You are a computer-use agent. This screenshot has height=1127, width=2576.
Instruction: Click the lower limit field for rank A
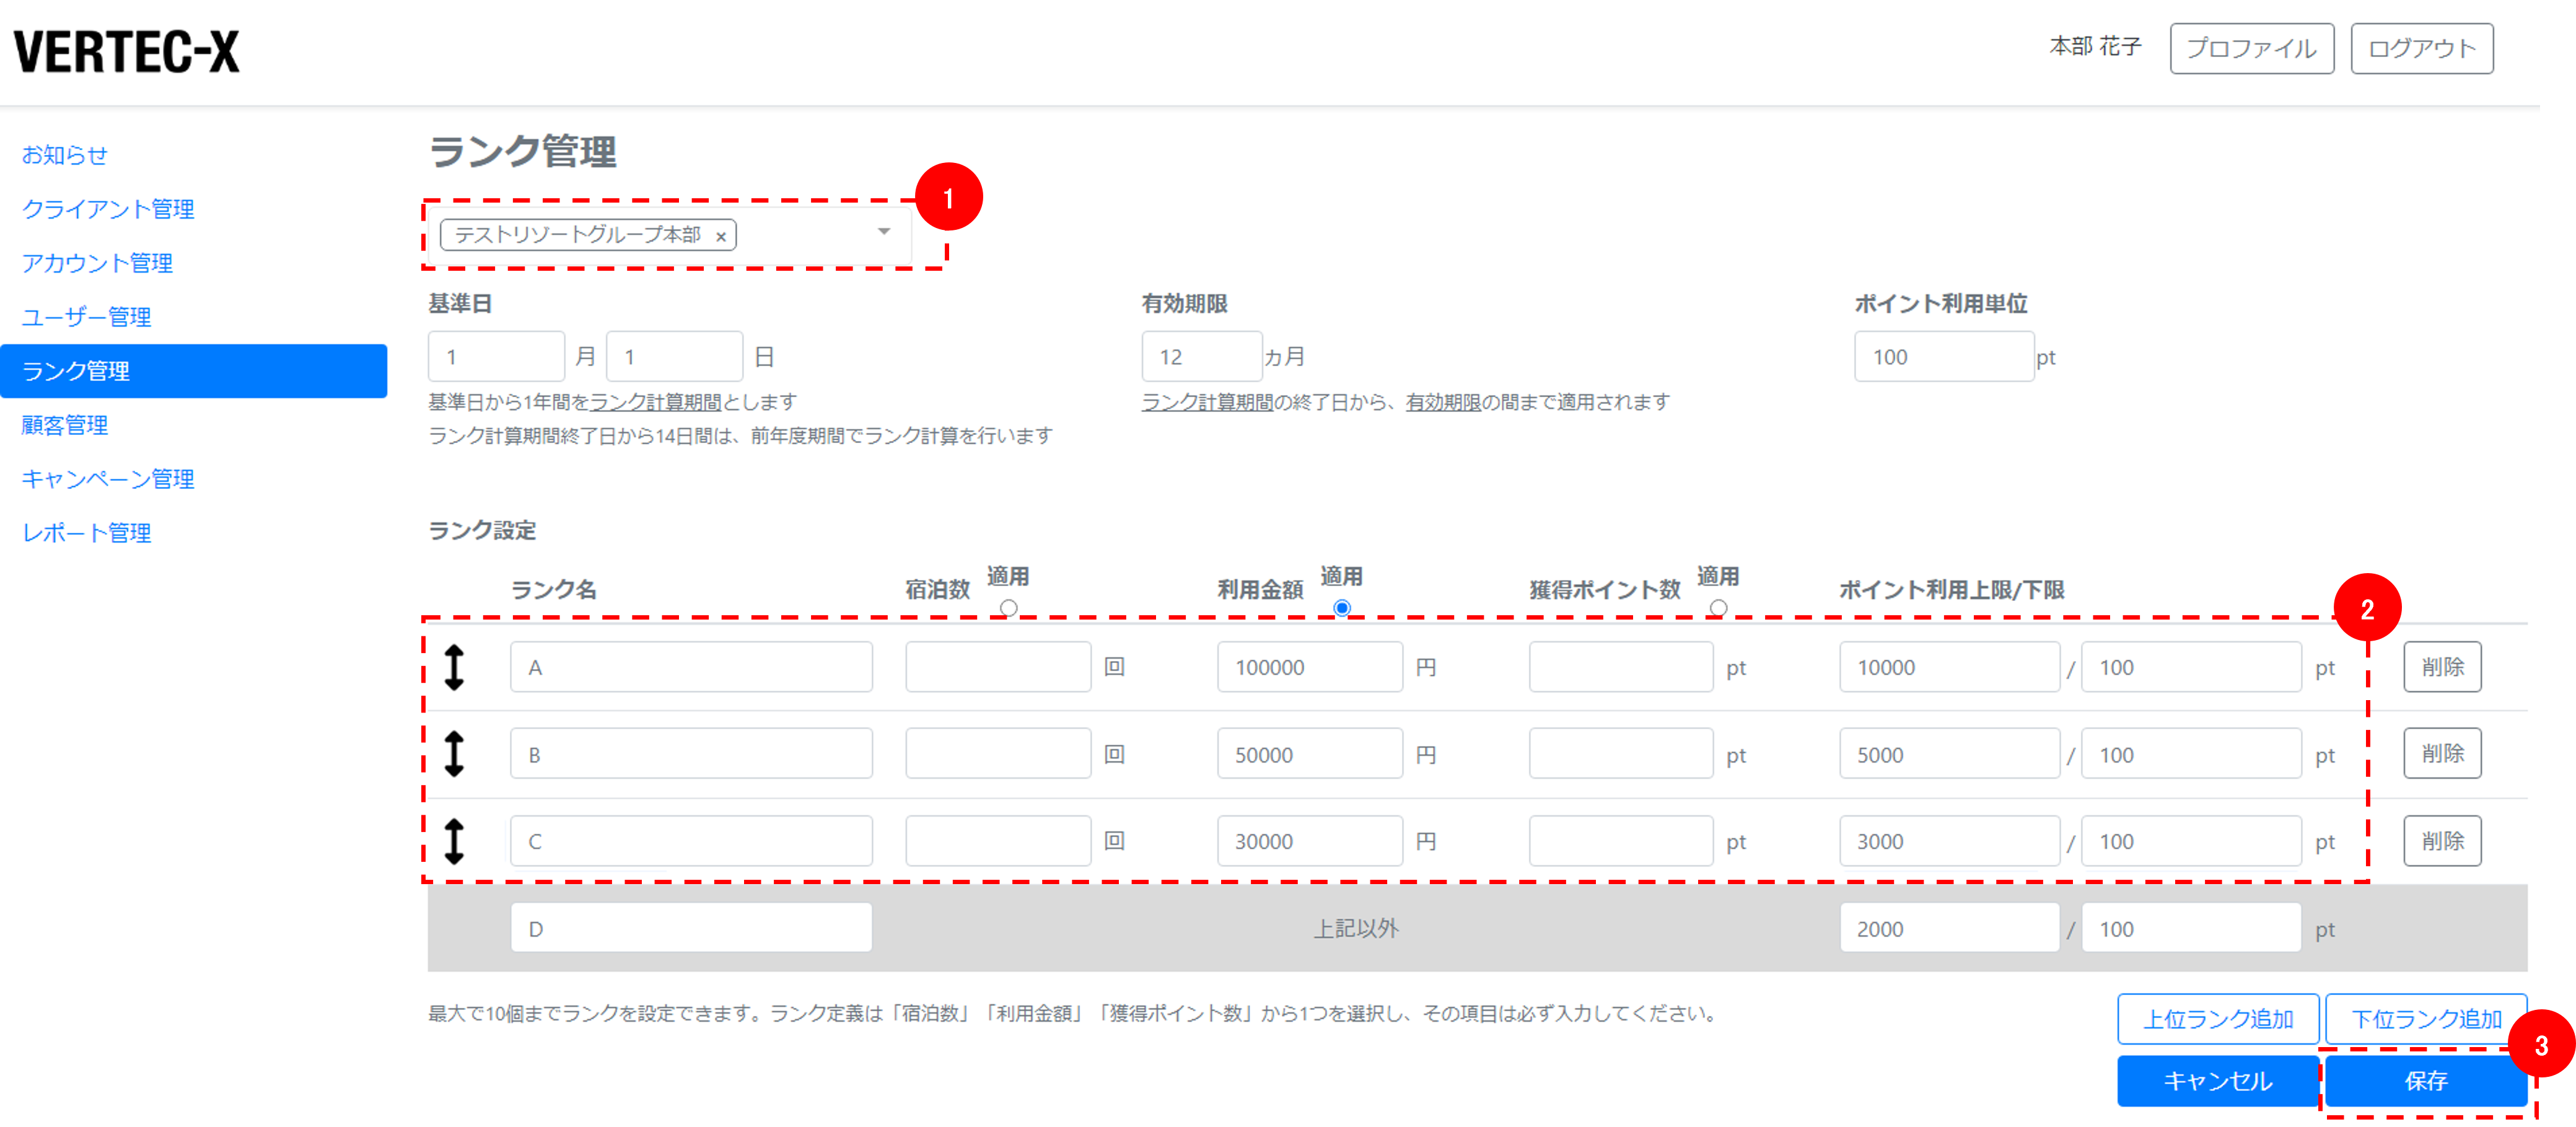click(2192, 667)
